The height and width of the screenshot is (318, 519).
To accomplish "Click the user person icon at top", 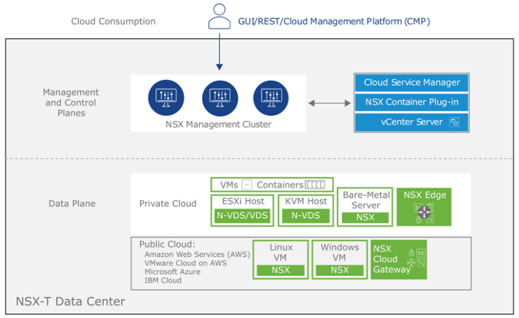I will (x=219, y=16).
